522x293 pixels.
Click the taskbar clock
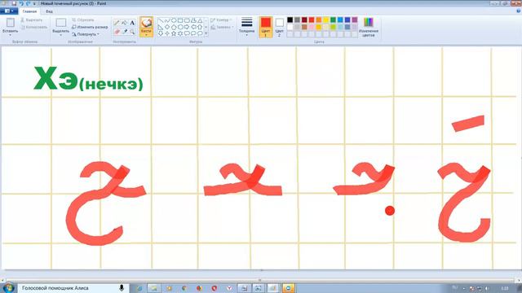pos(505,288)
